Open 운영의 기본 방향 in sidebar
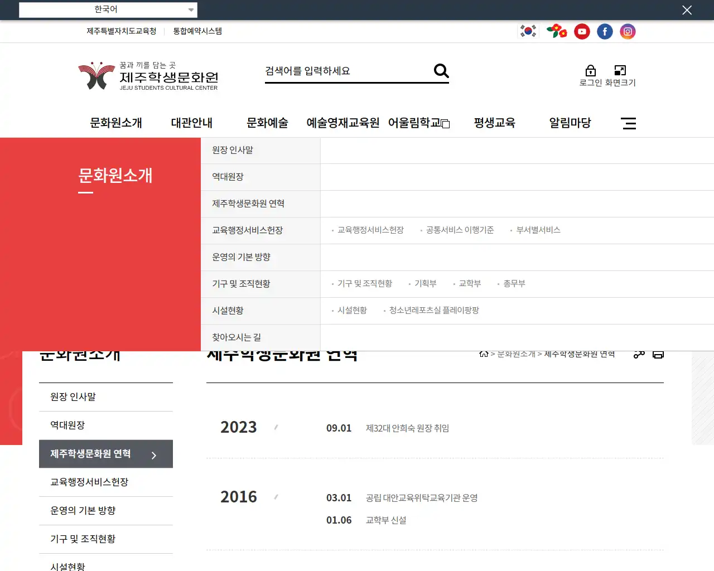This screenshot has height=571, width=714. click(x=106, y=511)
